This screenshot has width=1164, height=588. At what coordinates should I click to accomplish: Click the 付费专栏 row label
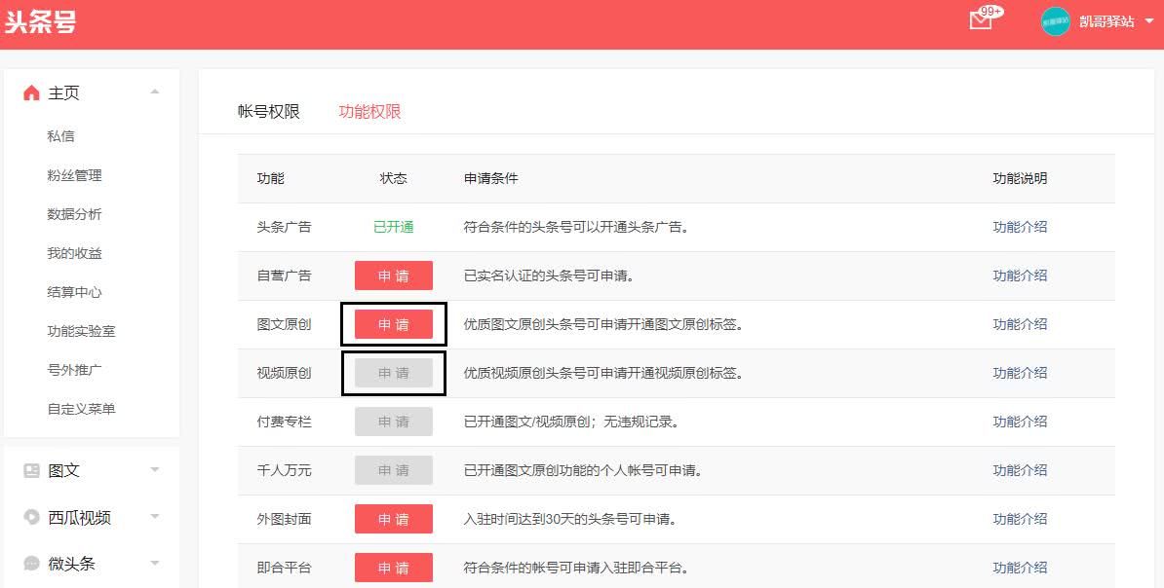coord(285,422)
